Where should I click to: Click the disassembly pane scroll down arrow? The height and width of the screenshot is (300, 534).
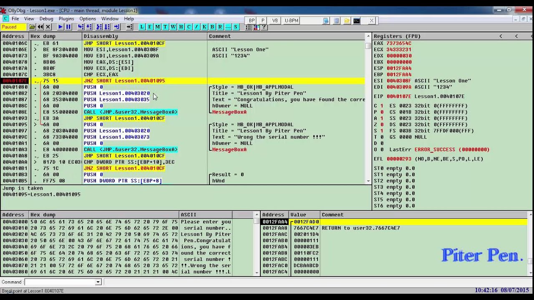tap(368, 181)
